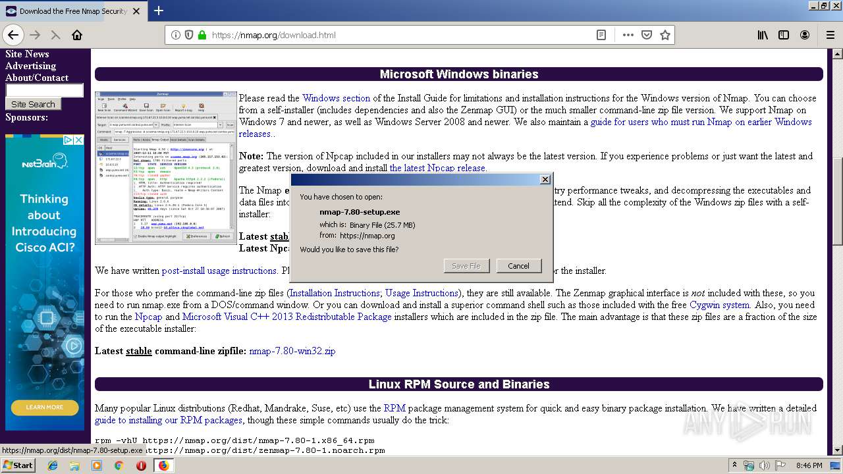Click the volume speaker tray icon
The image size is (843, 474).
tap(765, 465)
